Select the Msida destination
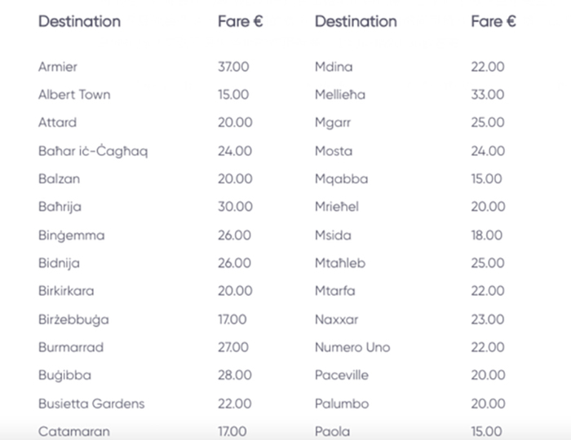This screenshot has height=440, width=571. pyautogui.click(x=333, y=235)
